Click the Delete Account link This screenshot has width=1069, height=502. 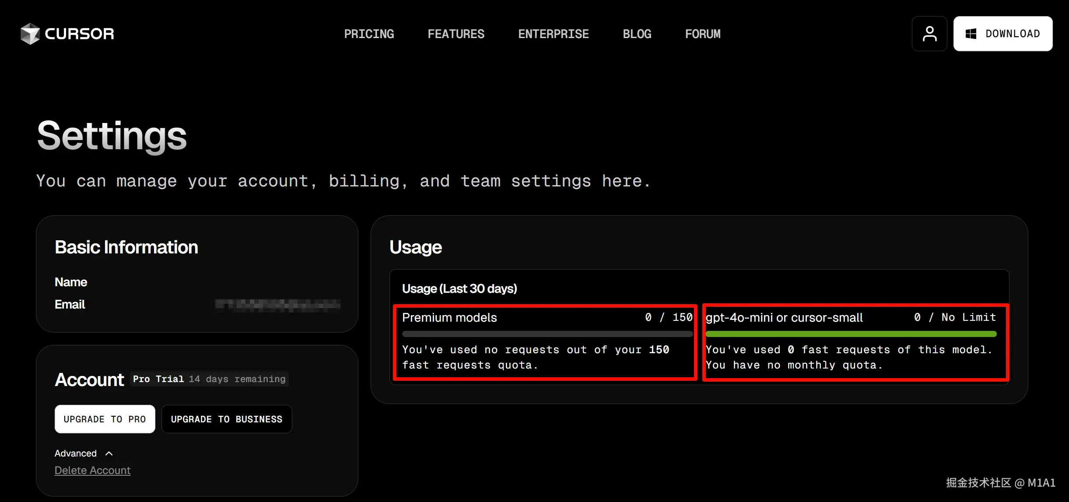(x=92, y=470)
